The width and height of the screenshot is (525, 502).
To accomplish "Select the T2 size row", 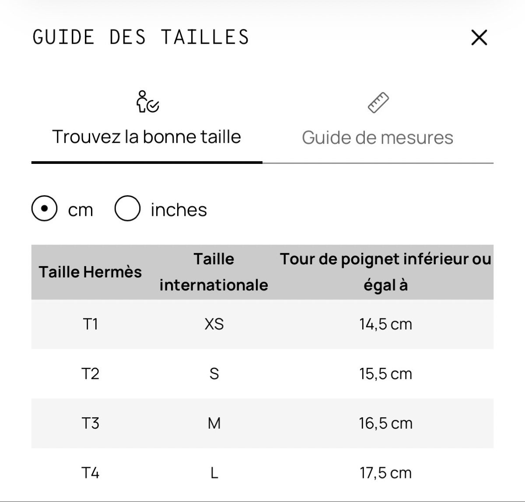I will click(262, 374).
